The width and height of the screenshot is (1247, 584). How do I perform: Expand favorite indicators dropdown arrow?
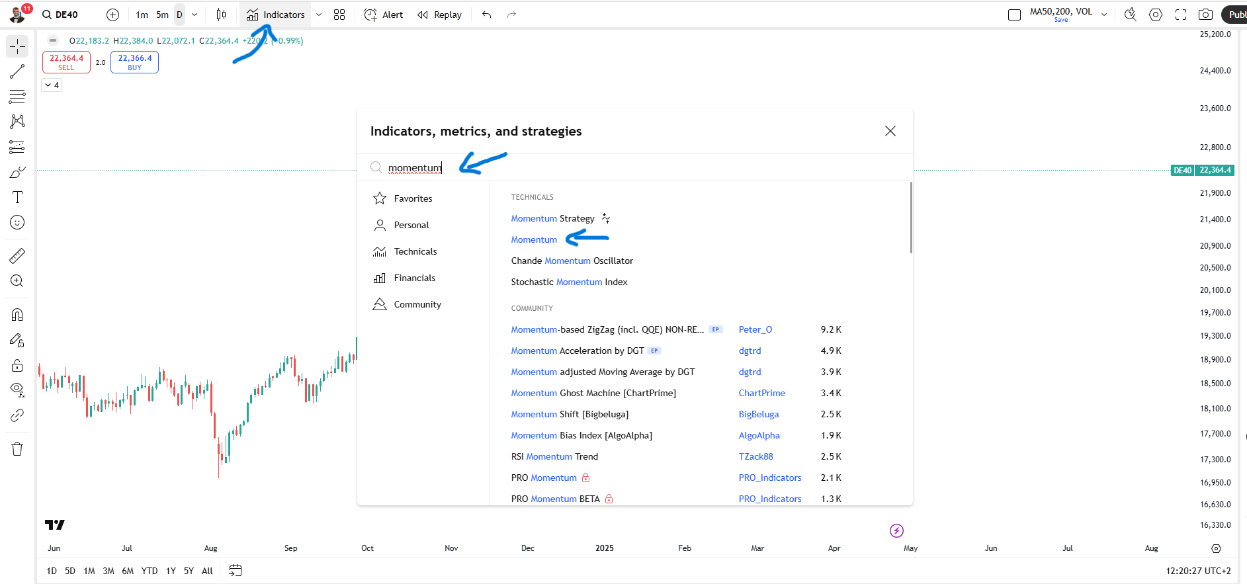pos(319,15)
